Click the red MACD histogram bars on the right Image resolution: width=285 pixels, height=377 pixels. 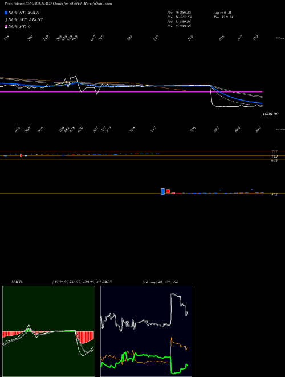[85, 337]
